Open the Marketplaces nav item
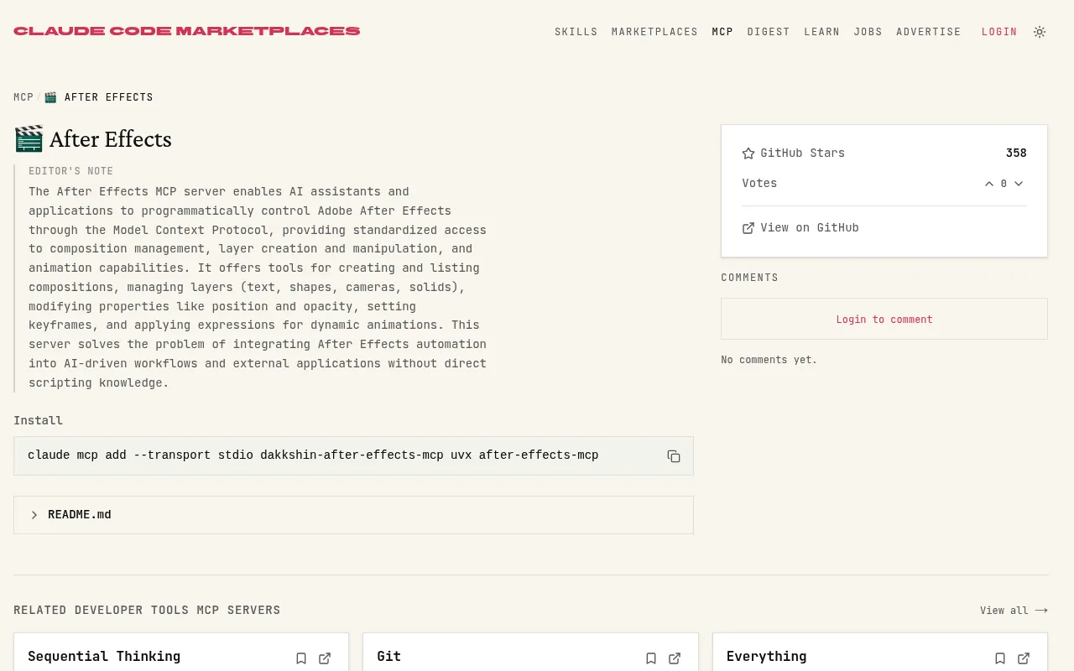1074x671 pixels. (x=654, y=32)
